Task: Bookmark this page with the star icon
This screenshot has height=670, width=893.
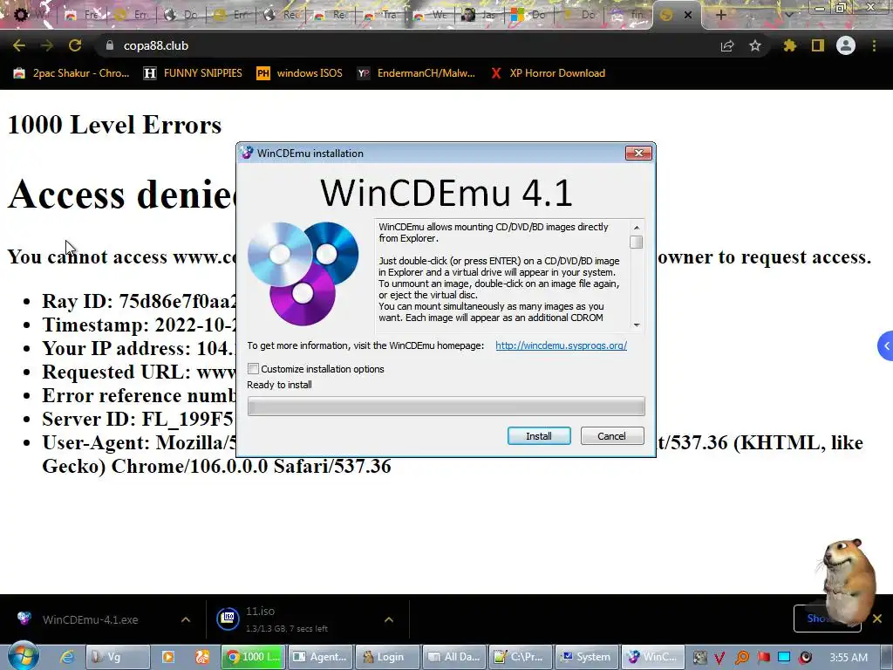Action: (755, 45)
